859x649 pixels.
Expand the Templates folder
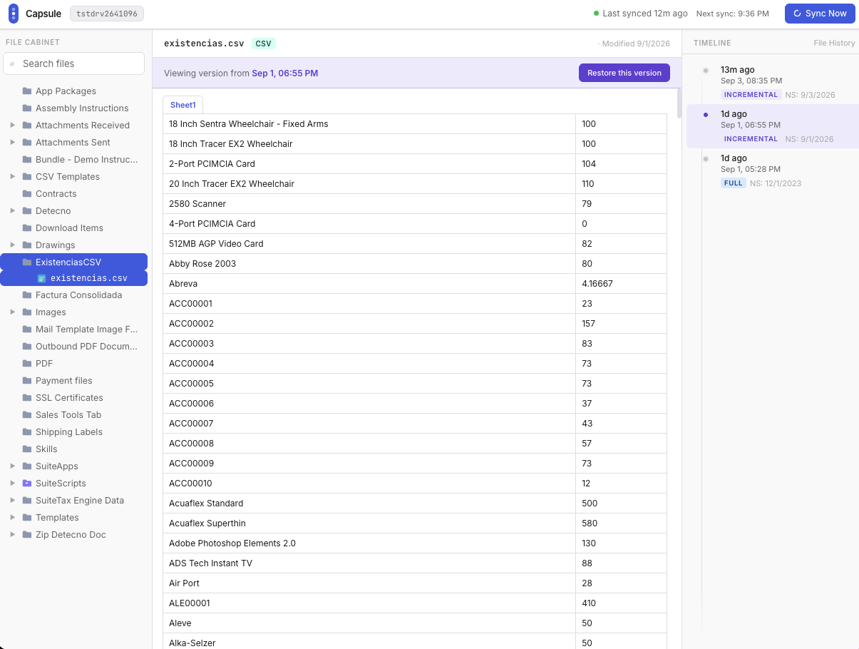[13, 518]
